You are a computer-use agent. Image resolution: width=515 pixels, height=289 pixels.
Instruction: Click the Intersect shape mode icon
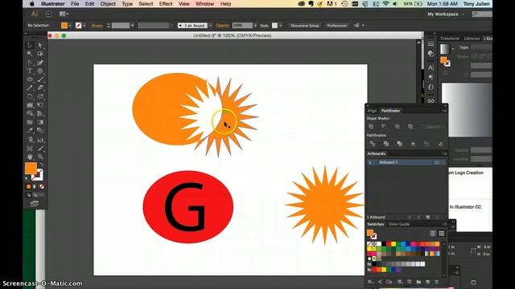point(398,127)
